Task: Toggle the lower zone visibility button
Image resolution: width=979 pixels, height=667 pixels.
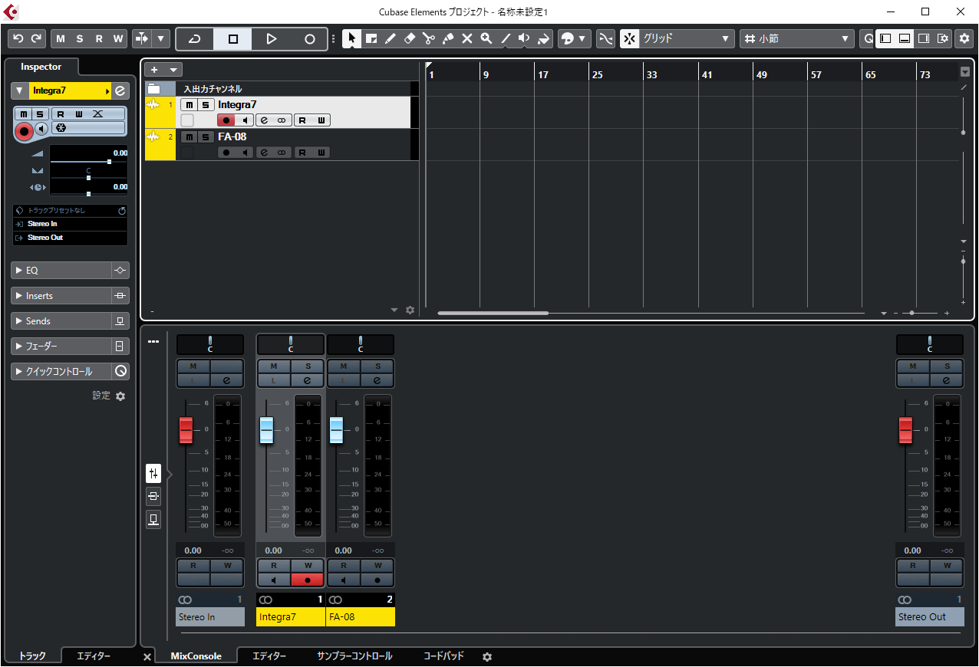Action: point(905,38)
